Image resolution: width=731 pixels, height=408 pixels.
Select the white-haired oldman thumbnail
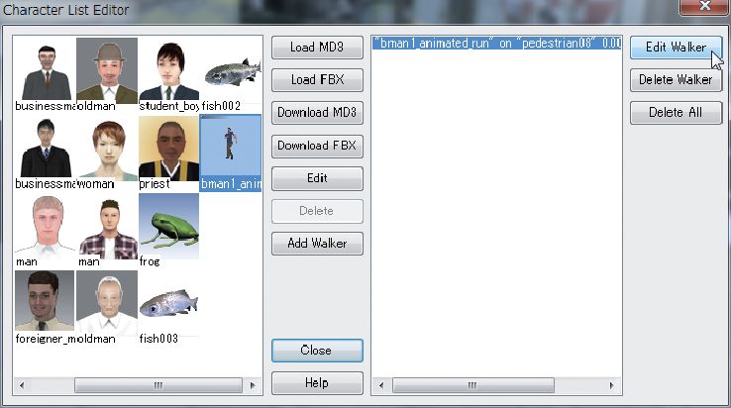107,303
